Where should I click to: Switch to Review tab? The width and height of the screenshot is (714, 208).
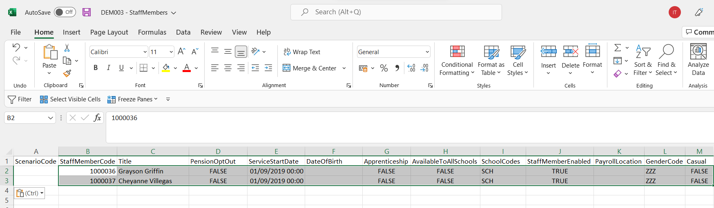(211, 32)
